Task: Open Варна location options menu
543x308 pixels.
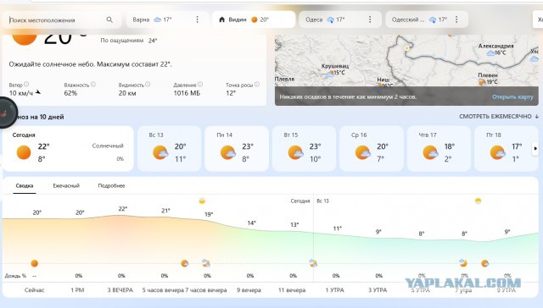Action: (198, 19)
